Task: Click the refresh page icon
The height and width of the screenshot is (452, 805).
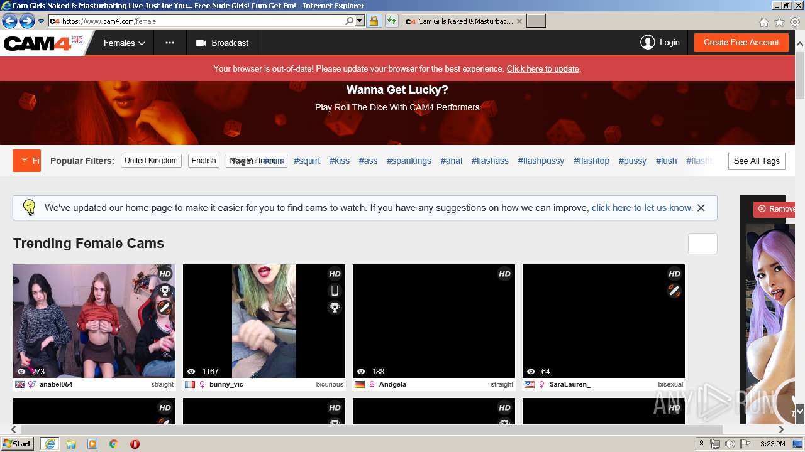Action: tap(392, 21)
